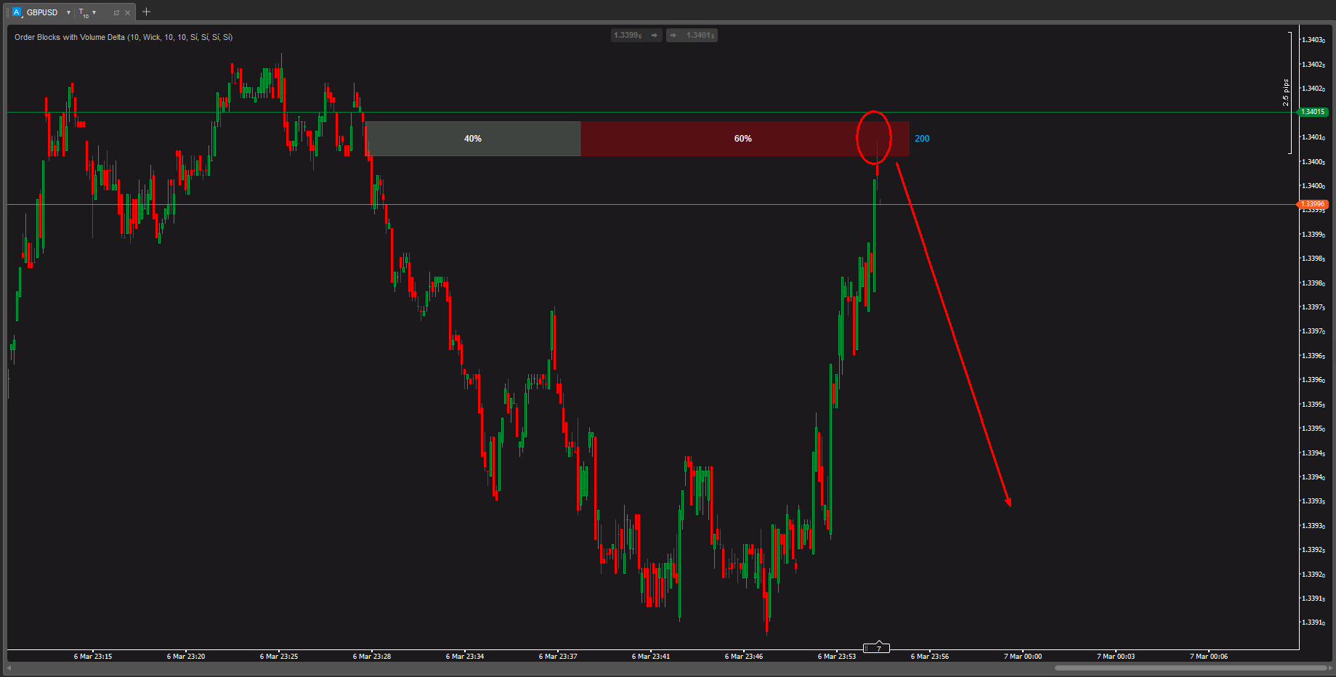Click the bar countdown marker showing 7
The image size is (1336, 677).
[x=876, y=648]
